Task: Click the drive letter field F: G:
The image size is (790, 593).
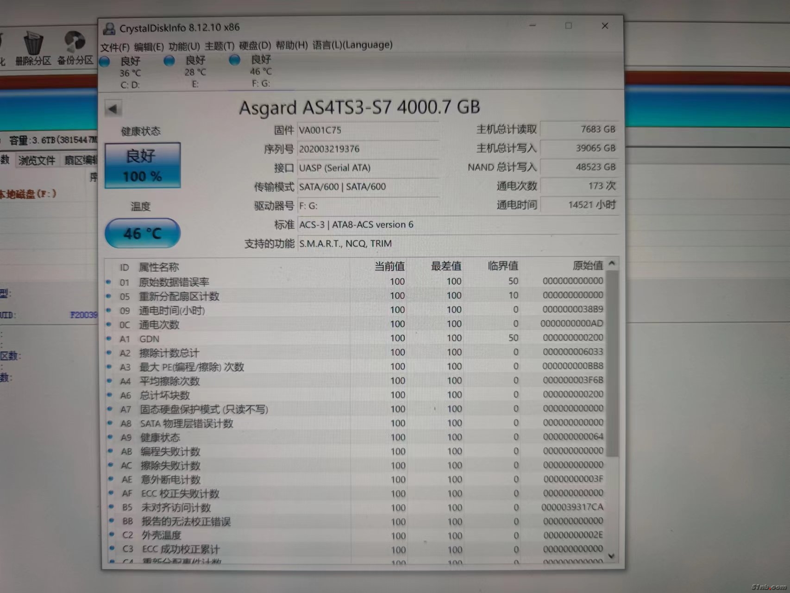Action: [368, 206]
